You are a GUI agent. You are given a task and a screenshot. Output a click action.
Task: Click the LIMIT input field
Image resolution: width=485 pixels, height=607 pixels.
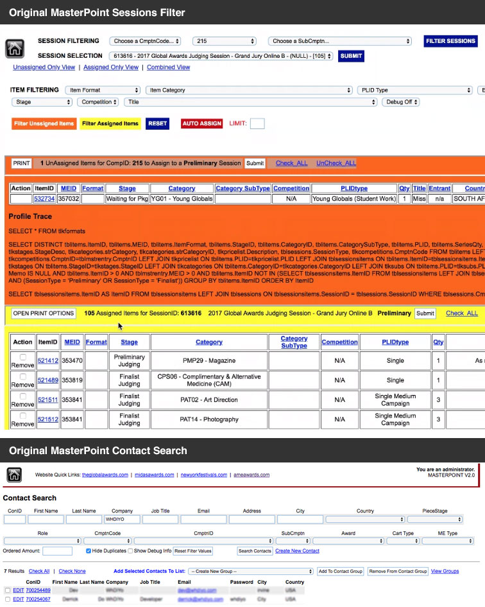[x=257, y=123]
